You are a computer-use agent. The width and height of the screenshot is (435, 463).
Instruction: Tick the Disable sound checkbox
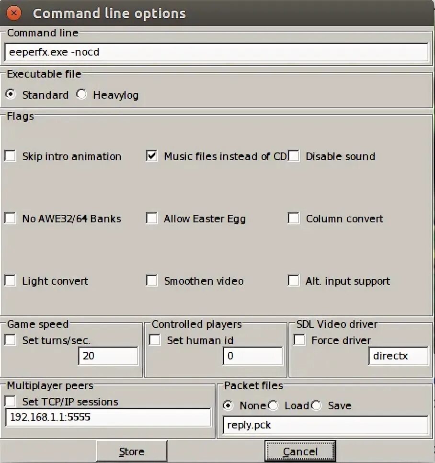pos(294,156)
